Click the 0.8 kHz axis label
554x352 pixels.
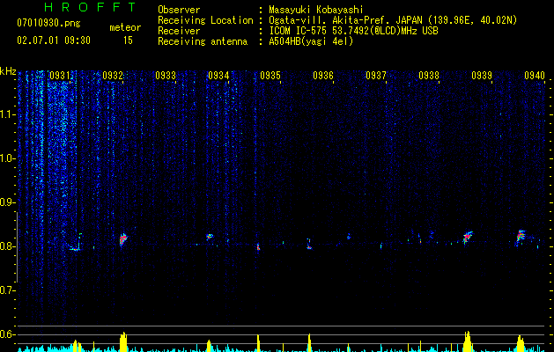coord(7,246)
